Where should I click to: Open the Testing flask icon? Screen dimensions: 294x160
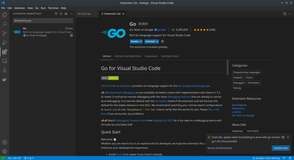point(5,70)
